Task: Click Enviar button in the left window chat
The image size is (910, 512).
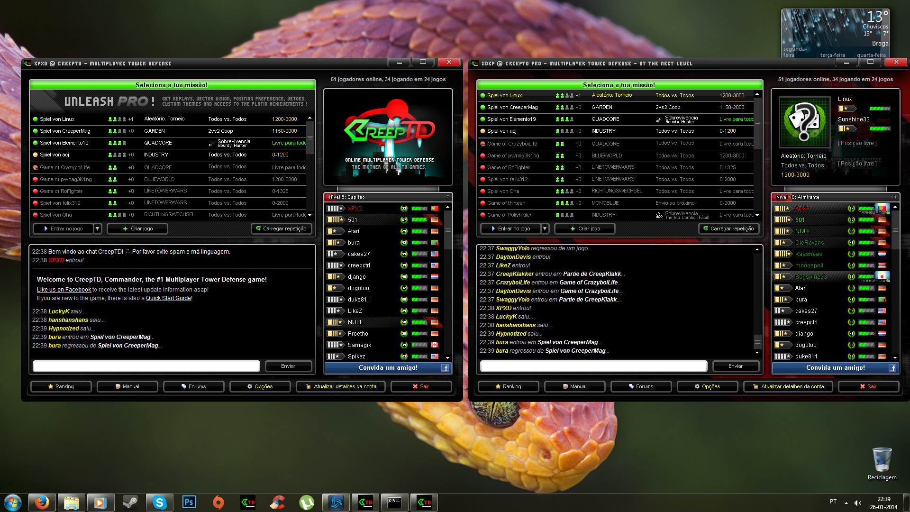Action: tap(288, 366)
